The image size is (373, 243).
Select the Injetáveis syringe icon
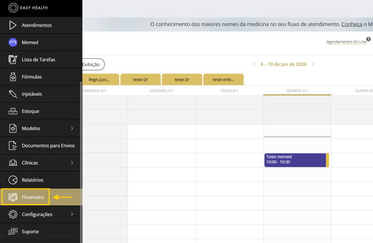(x=13, y=94)
